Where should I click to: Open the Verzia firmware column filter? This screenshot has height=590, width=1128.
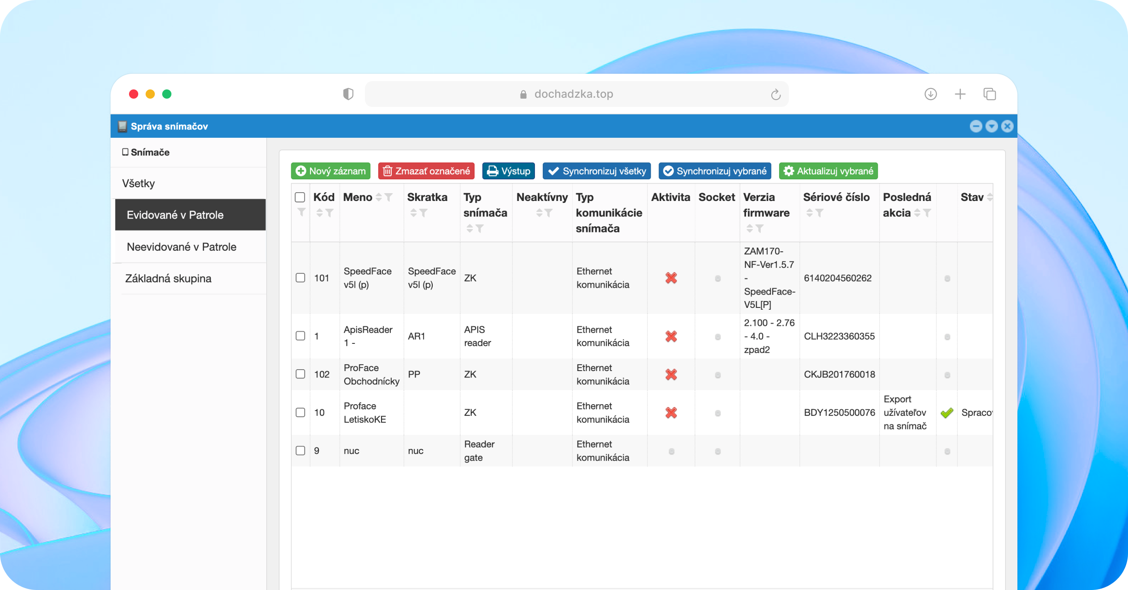(759, 229)
